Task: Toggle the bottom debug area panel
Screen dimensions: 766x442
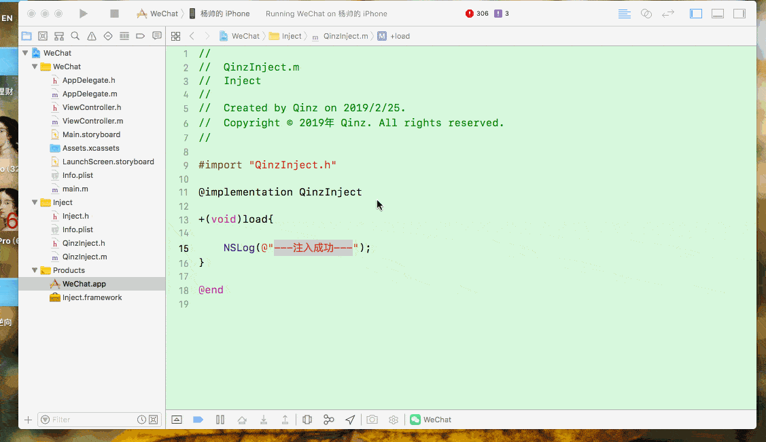Action: pyautogui.click(x=718, y=14)
